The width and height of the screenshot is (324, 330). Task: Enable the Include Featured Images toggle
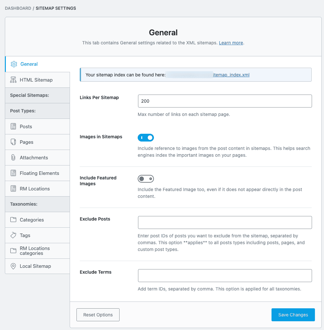(146, 178)
